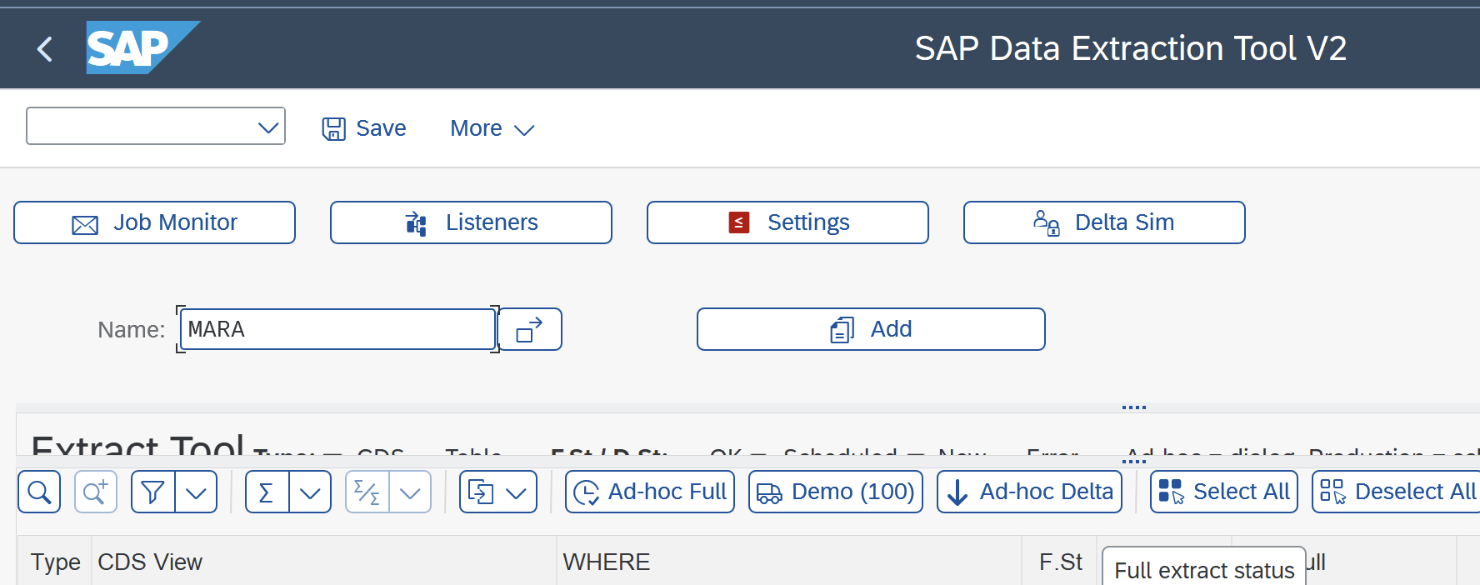Open value help next to Name field
1480x585 pixels.
530,329
